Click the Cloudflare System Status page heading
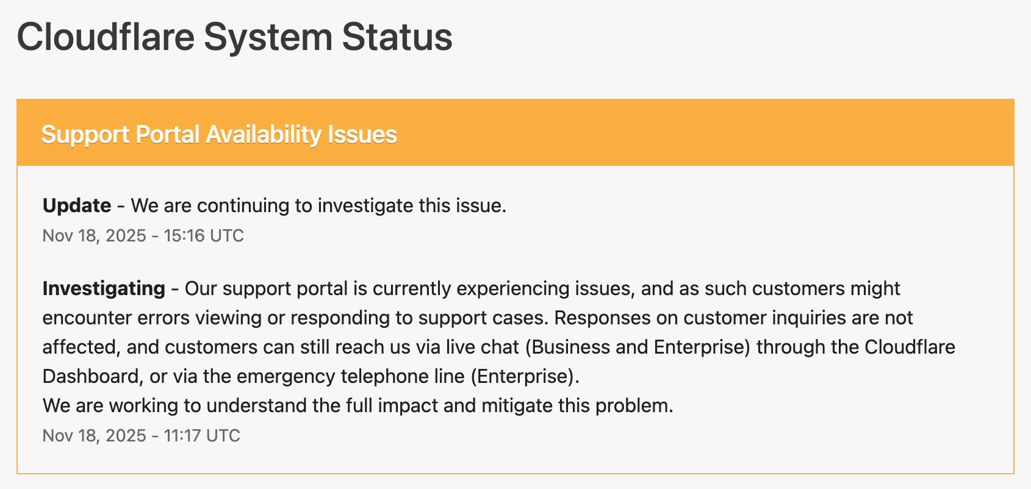This screenshot has height=489, width=1031. pyautogui.click(x=234, y=37)
